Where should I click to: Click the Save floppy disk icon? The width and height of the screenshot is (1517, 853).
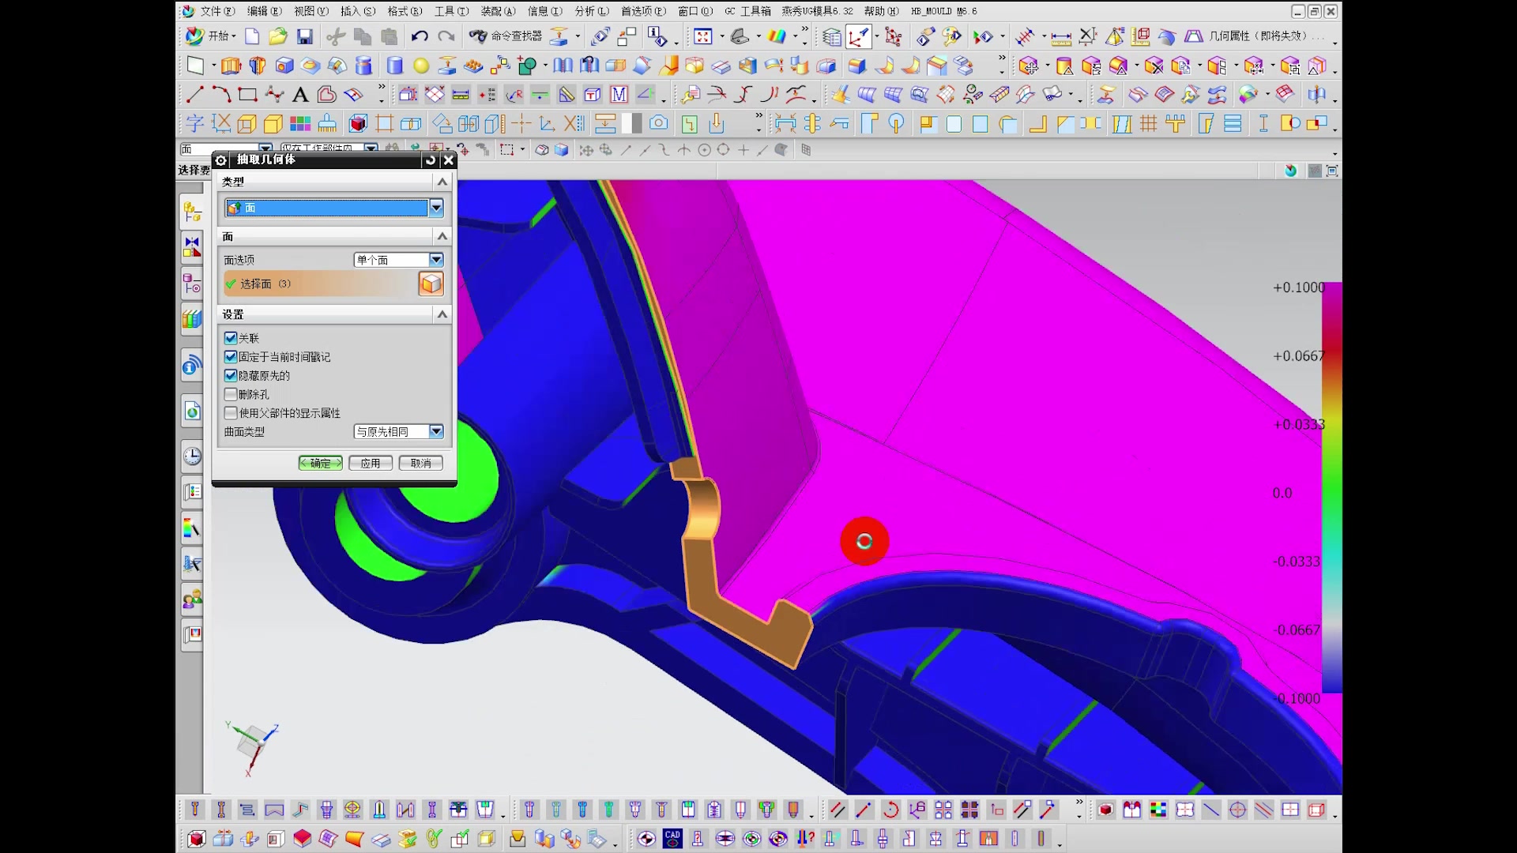[x=305, y=36]
